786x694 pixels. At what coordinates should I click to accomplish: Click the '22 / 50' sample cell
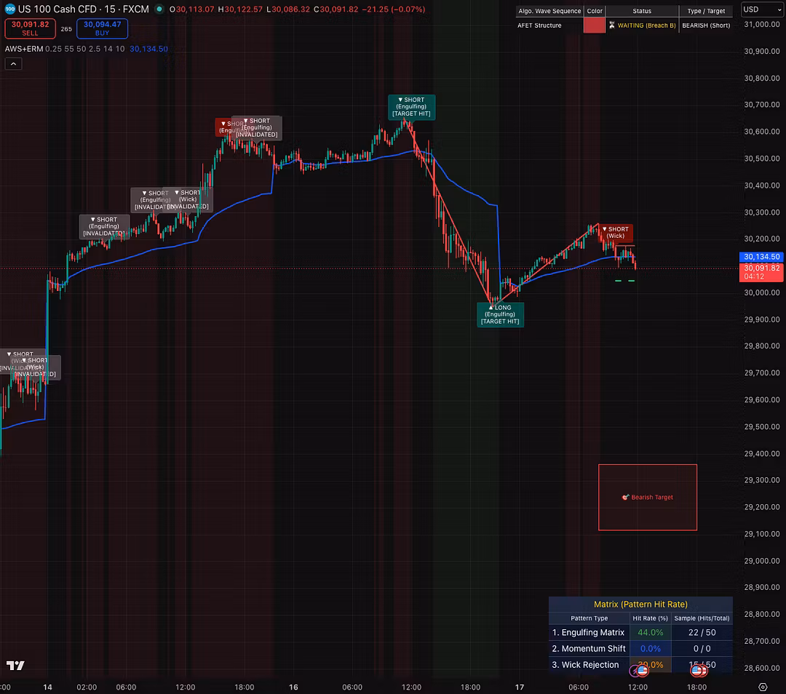(x=702, y=633)
